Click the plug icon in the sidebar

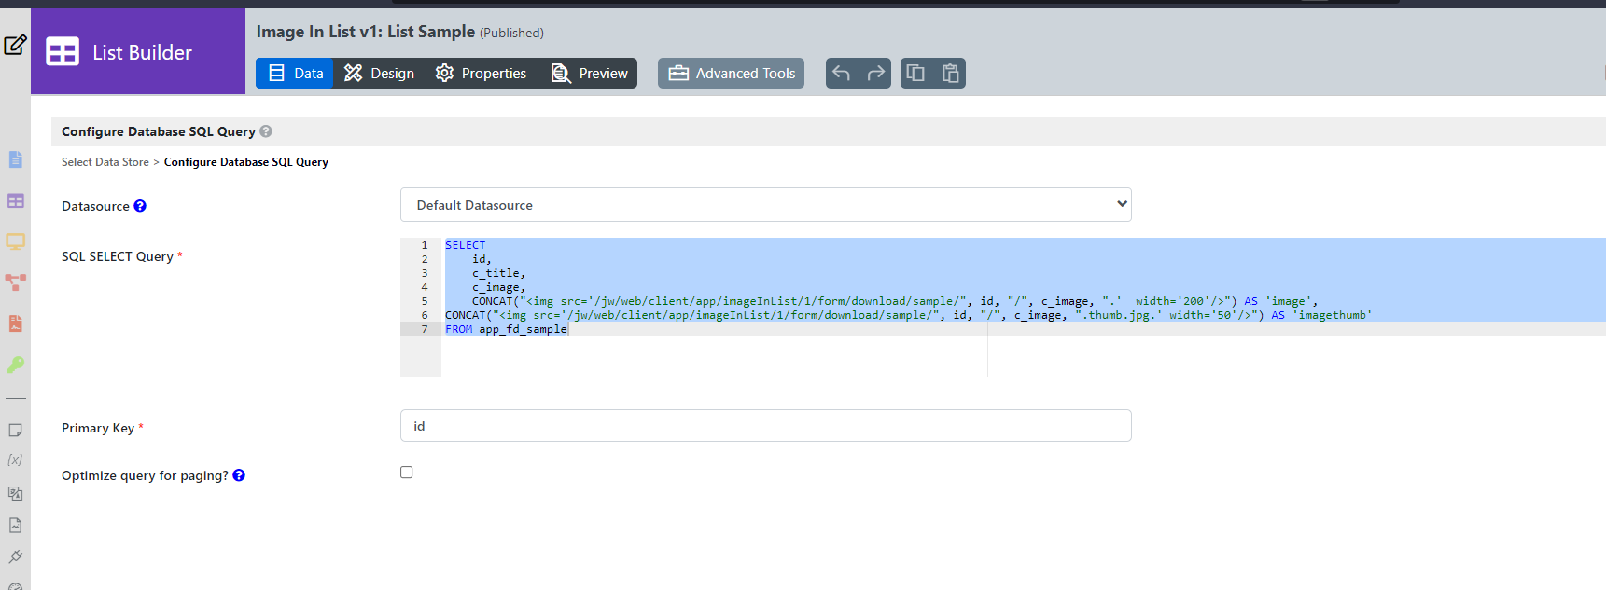click(15, 556)
